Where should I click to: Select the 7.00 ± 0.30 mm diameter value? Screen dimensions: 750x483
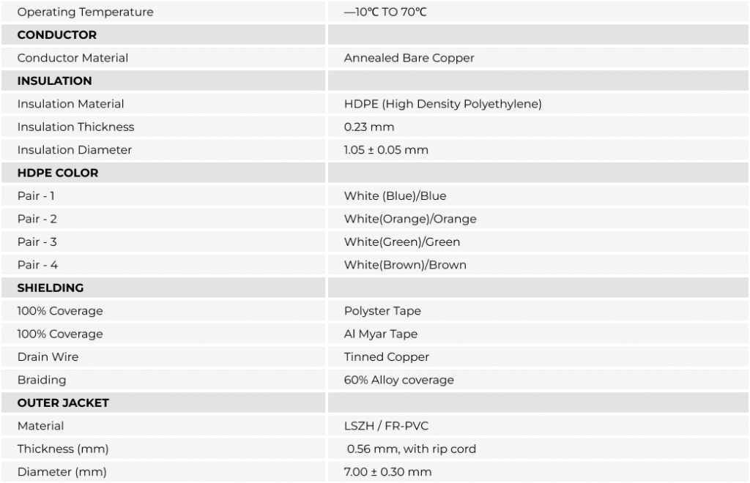coord(387,472)
